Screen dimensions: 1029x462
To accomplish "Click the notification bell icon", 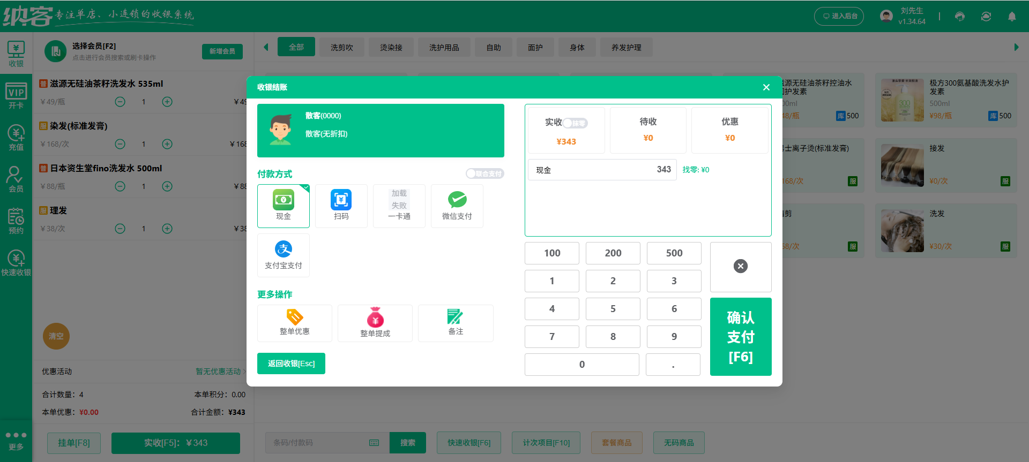I will click(1012, 16).
